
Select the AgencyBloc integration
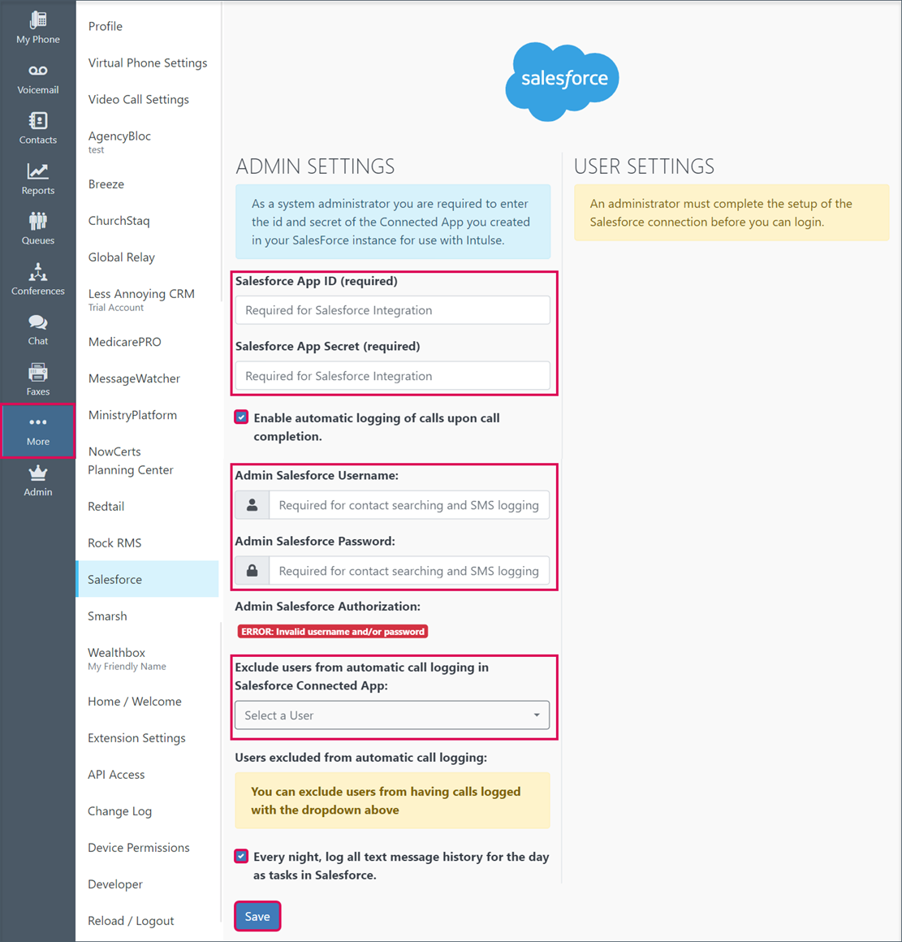[x=119, y=142]
